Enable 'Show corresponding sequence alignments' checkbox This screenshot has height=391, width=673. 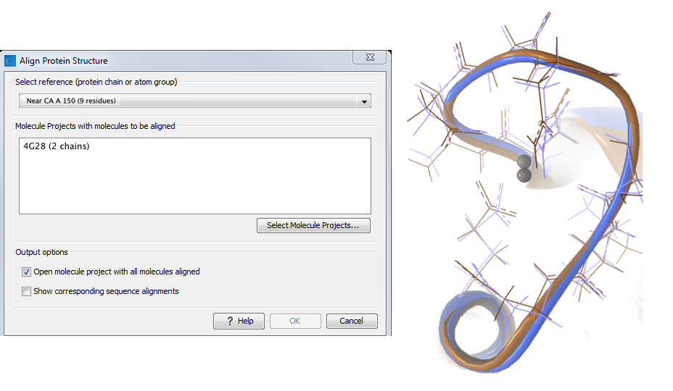tap(27, 291)
